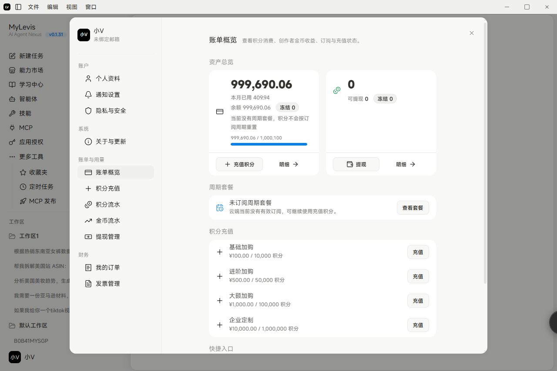
Task: Open the 文件 menu
Action: [34, 7]
